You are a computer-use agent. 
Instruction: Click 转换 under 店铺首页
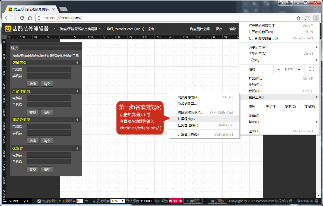tap(33, 84)
